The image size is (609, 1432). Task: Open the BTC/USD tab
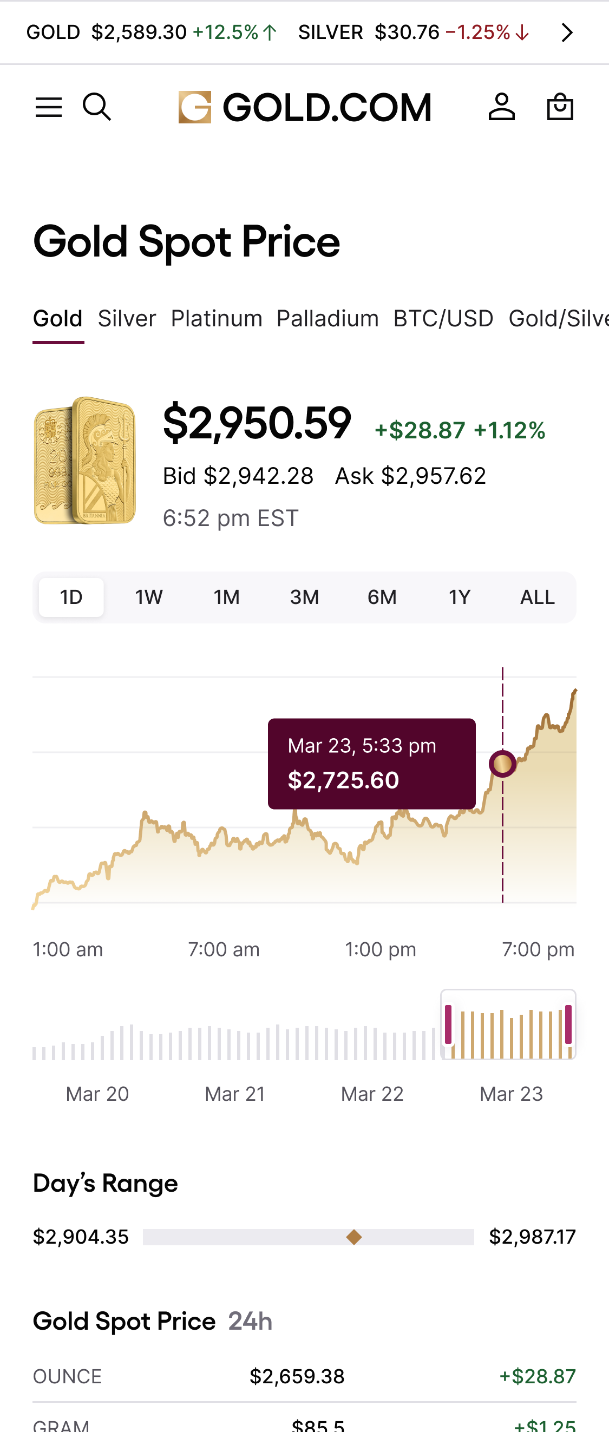point(443,319)
